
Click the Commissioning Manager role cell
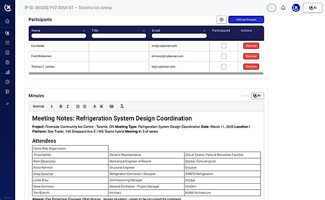pyautogui.click(x=146, y=180)
